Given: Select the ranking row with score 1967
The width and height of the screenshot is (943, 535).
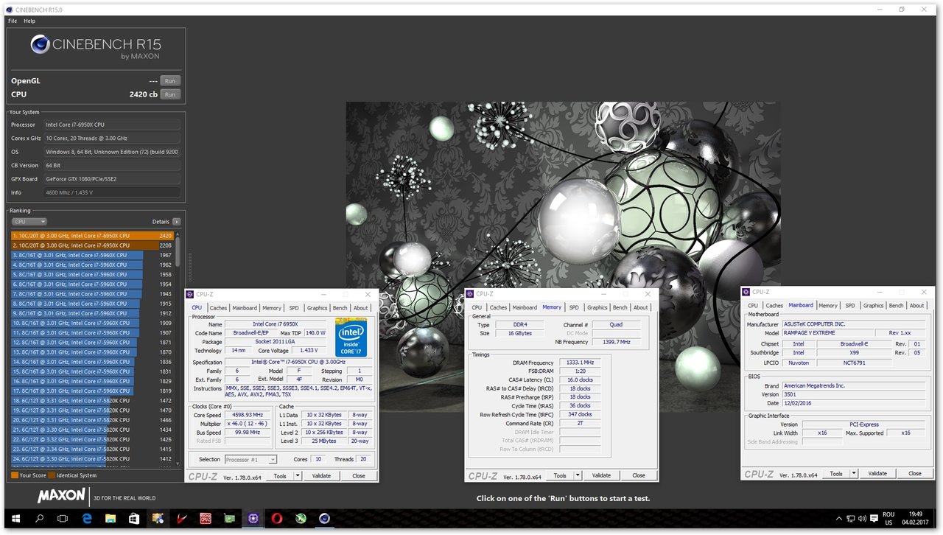Looking at the screenshot, I should click(92, 255).
